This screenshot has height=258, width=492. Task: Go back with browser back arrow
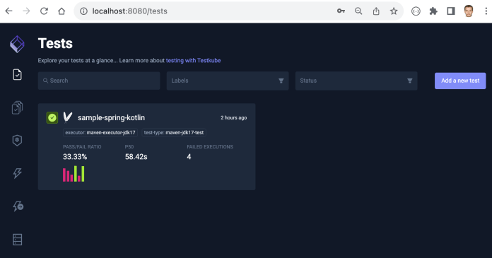coord(8,11)
